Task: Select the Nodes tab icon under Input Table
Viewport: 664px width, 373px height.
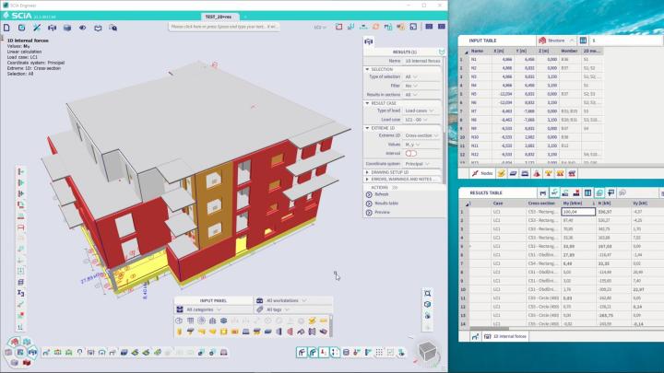Action: [482, 173]
